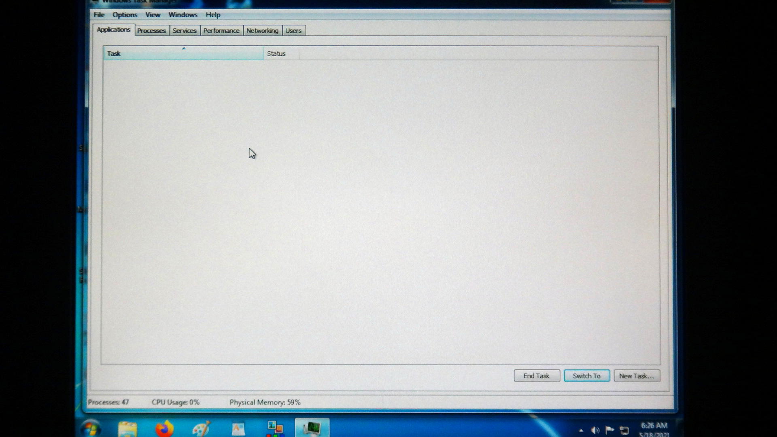Viewport: 777px width, 437px height.
Task: Select the Applications tab
Action: pyautogui.click(x=114, y=30)
